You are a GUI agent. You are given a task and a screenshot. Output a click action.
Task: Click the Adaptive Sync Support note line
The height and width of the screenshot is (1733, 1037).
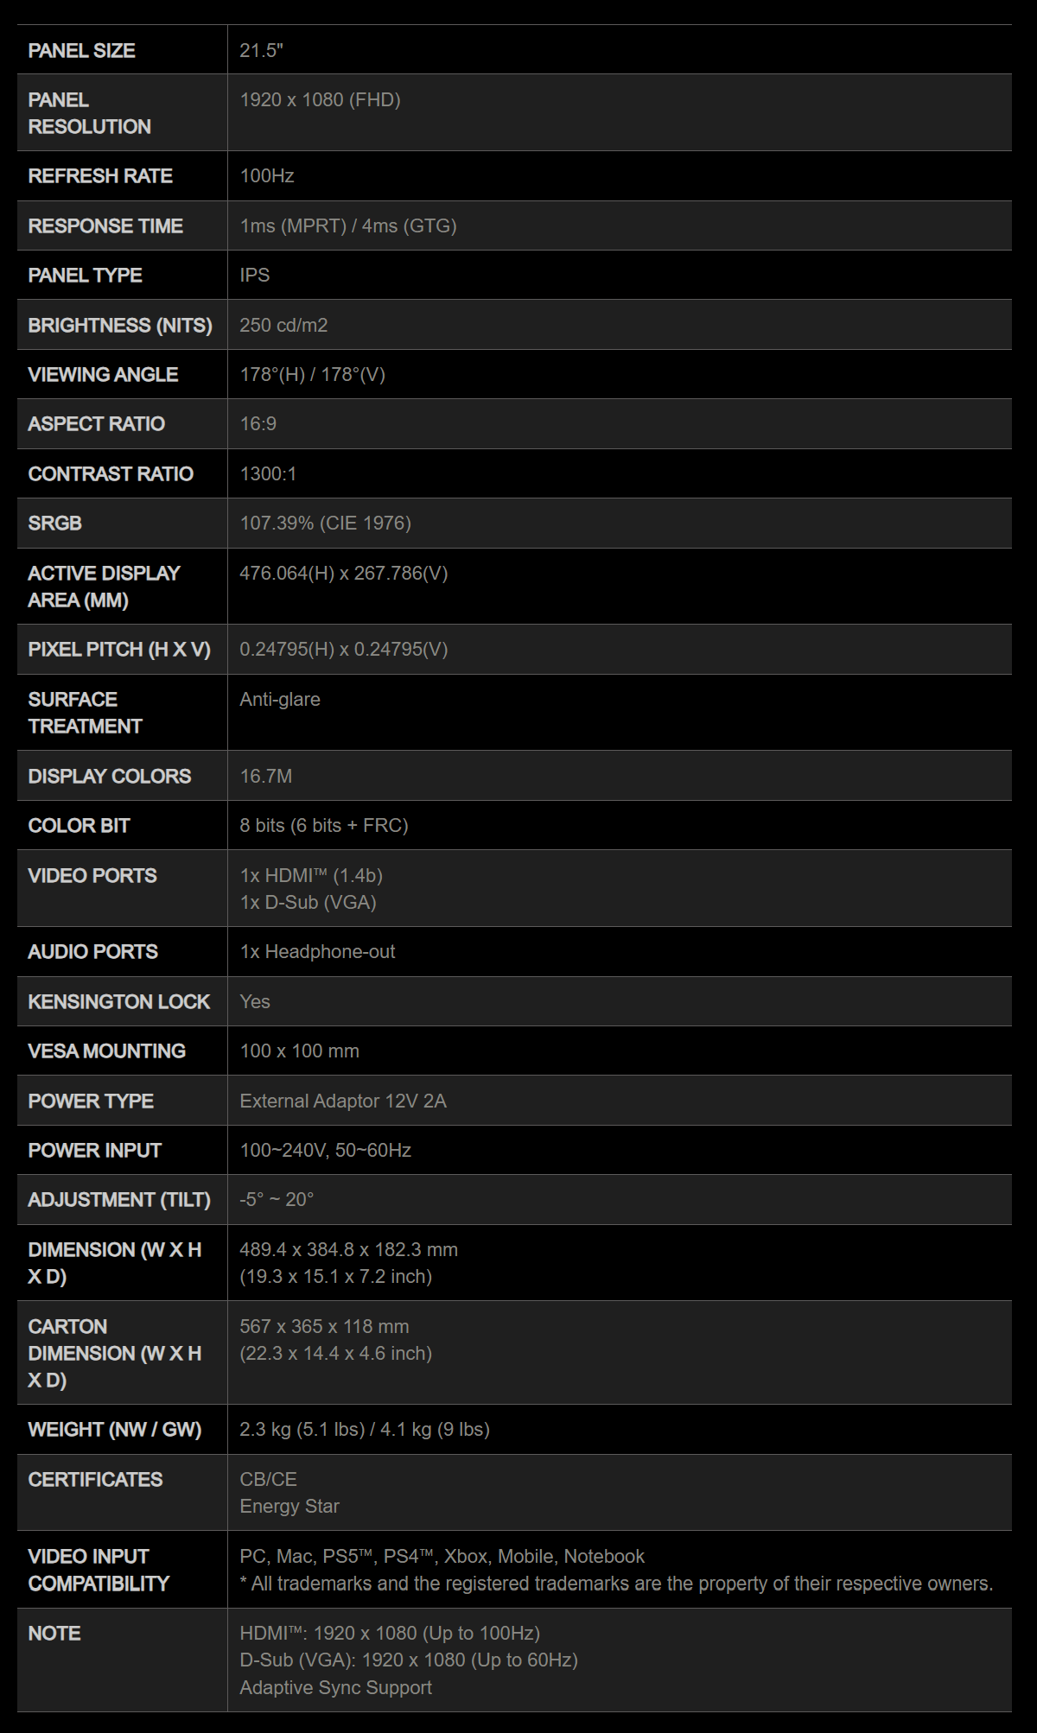335,1688
